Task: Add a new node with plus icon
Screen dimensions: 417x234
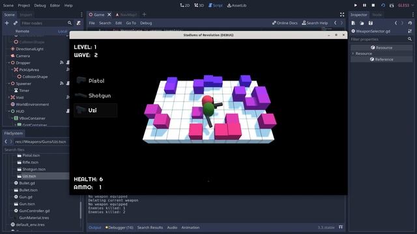Action: point(7,23)
